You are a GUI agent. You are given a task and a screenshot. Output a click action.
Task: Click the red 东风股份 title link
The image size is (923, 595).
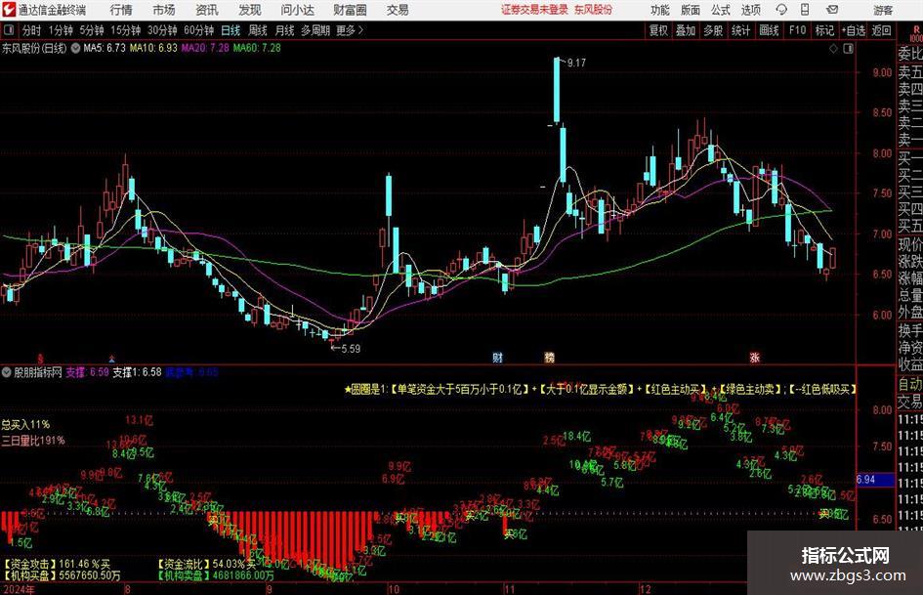(x=593, y=10)
